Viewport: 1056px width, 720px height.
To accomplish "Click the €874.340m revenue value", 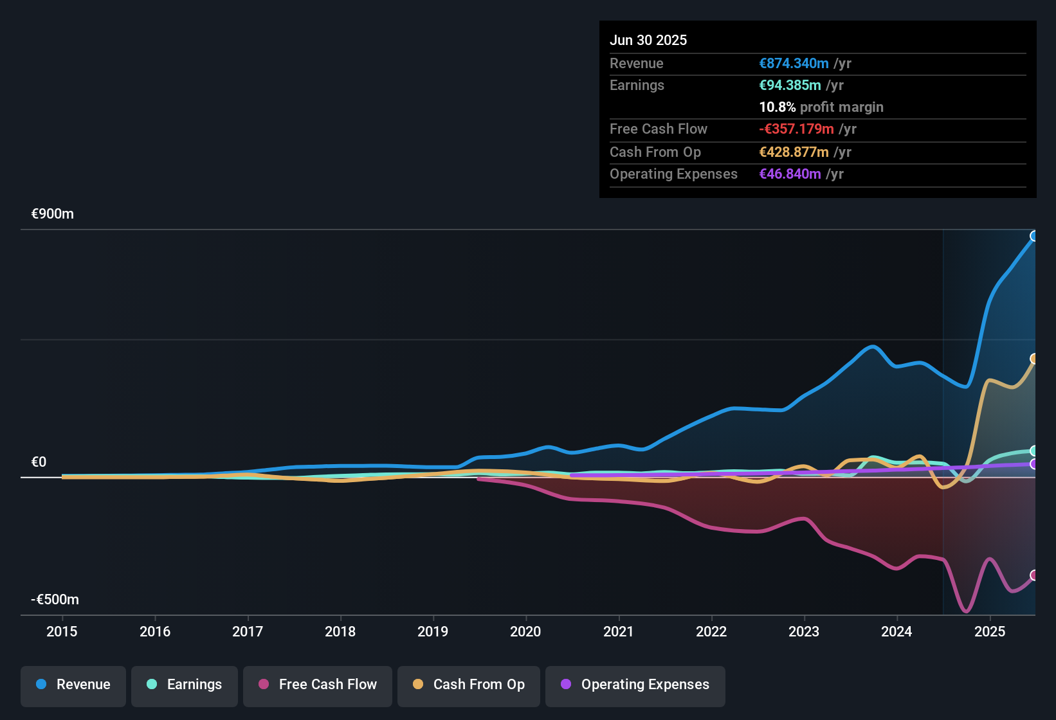I will click(x=793, y=64).
